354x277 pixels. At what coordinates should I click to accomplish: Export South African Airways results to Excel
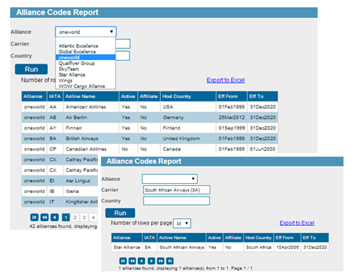click(x=297, y=223)
